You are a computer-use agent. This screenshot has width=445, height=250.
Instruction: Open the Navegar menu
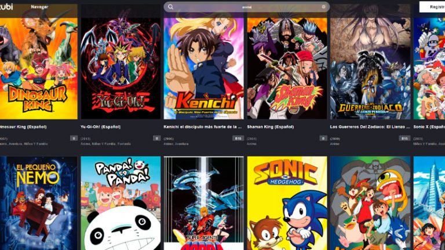[x=39, y=7]
